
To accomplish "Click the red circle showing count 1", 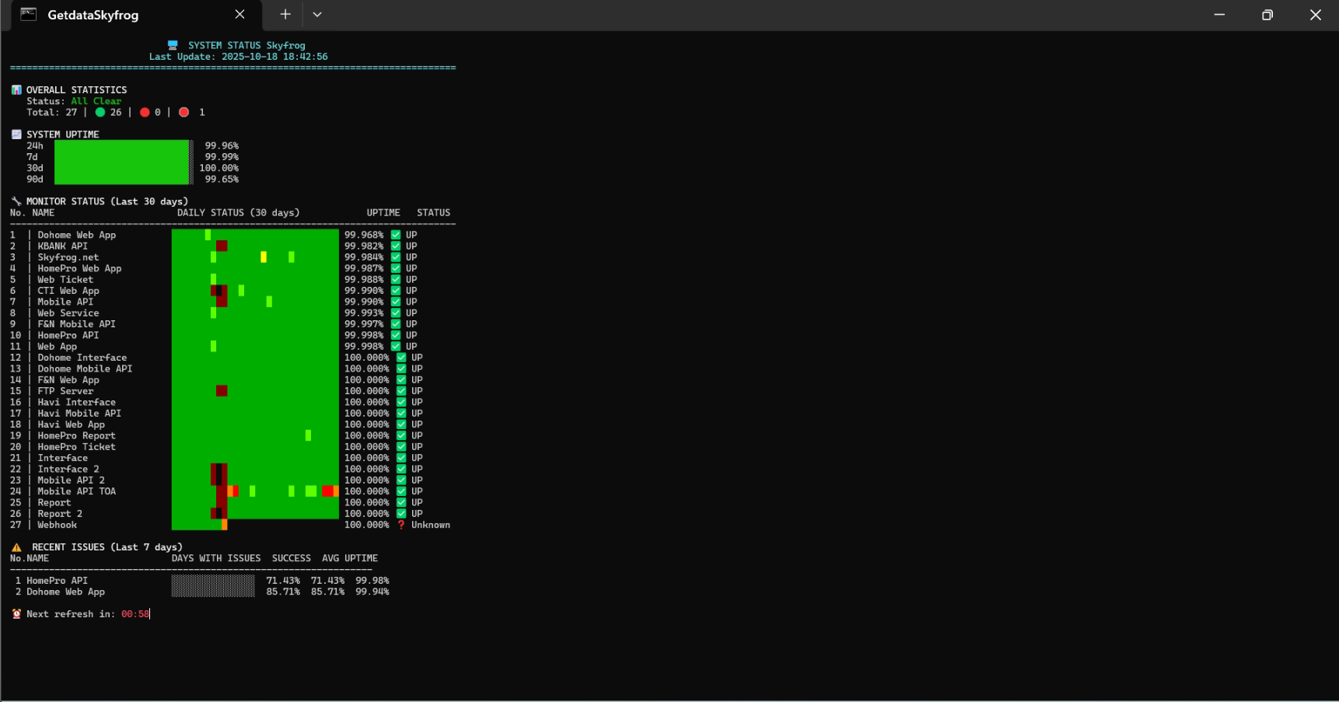I will (x=184, y=112).
